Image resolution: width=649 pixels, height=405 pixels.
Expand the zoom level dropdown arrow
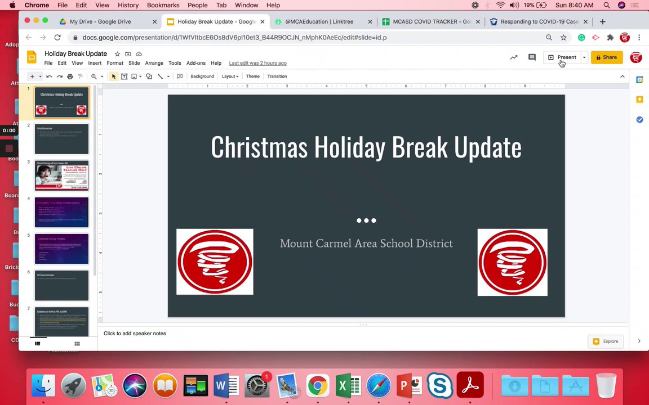tap(102, 76)
